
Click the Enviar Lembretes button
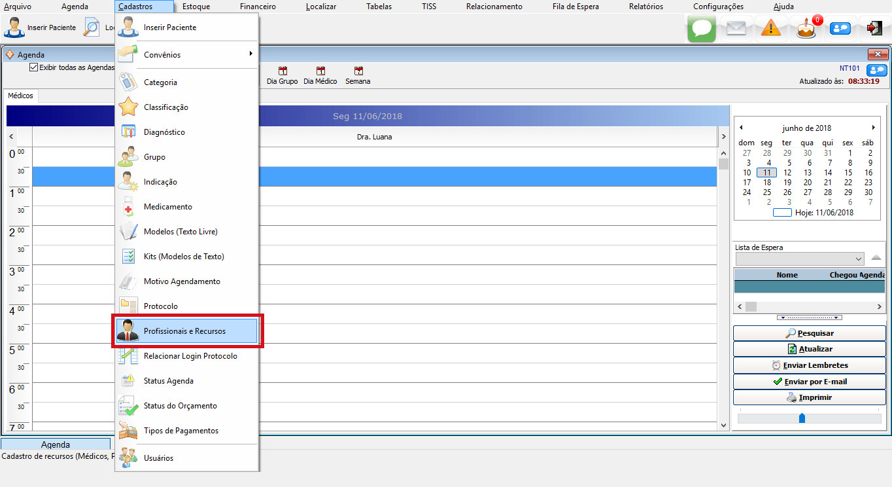810,365
